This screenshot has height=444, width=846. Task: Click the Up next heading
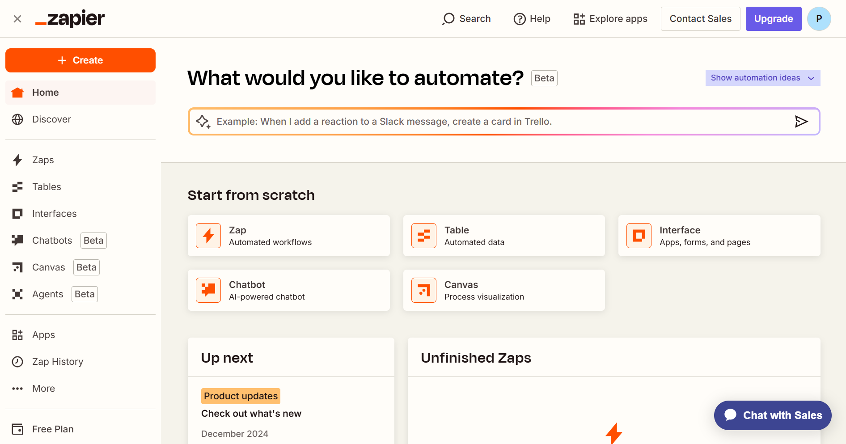[227, 358]
